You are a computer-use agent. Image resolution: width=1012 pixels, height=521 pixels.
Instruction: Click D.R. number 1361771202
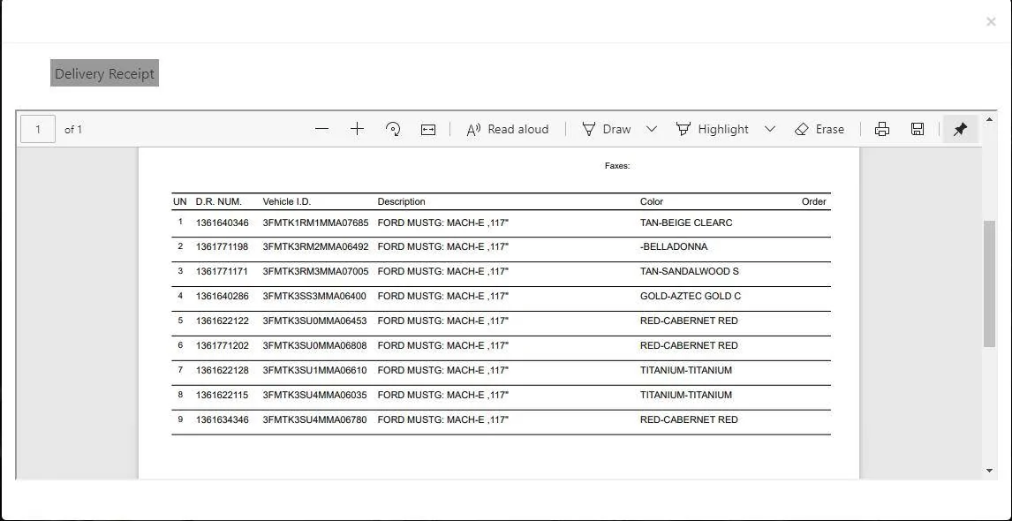click(x=222, y=345)
